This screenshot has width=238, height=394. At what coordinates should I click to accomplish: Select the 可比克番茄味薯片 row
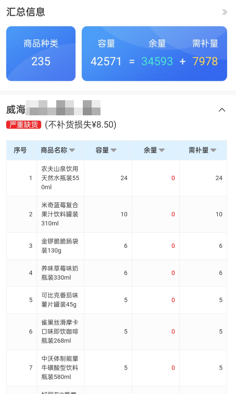pyautogui.click(x=117, y=300)
